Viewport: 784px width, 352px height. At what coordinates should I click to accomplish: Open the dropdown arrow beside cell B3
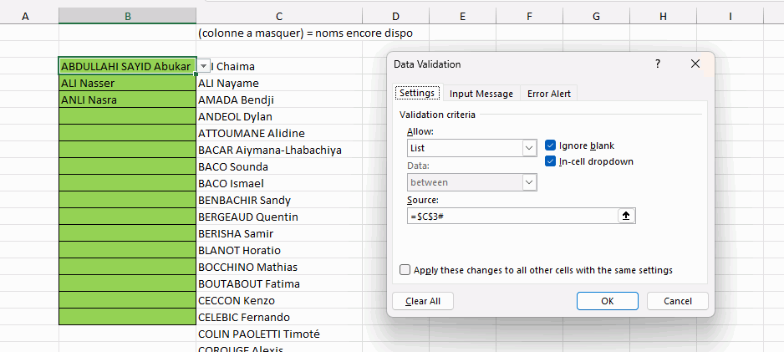coord(205,67)
